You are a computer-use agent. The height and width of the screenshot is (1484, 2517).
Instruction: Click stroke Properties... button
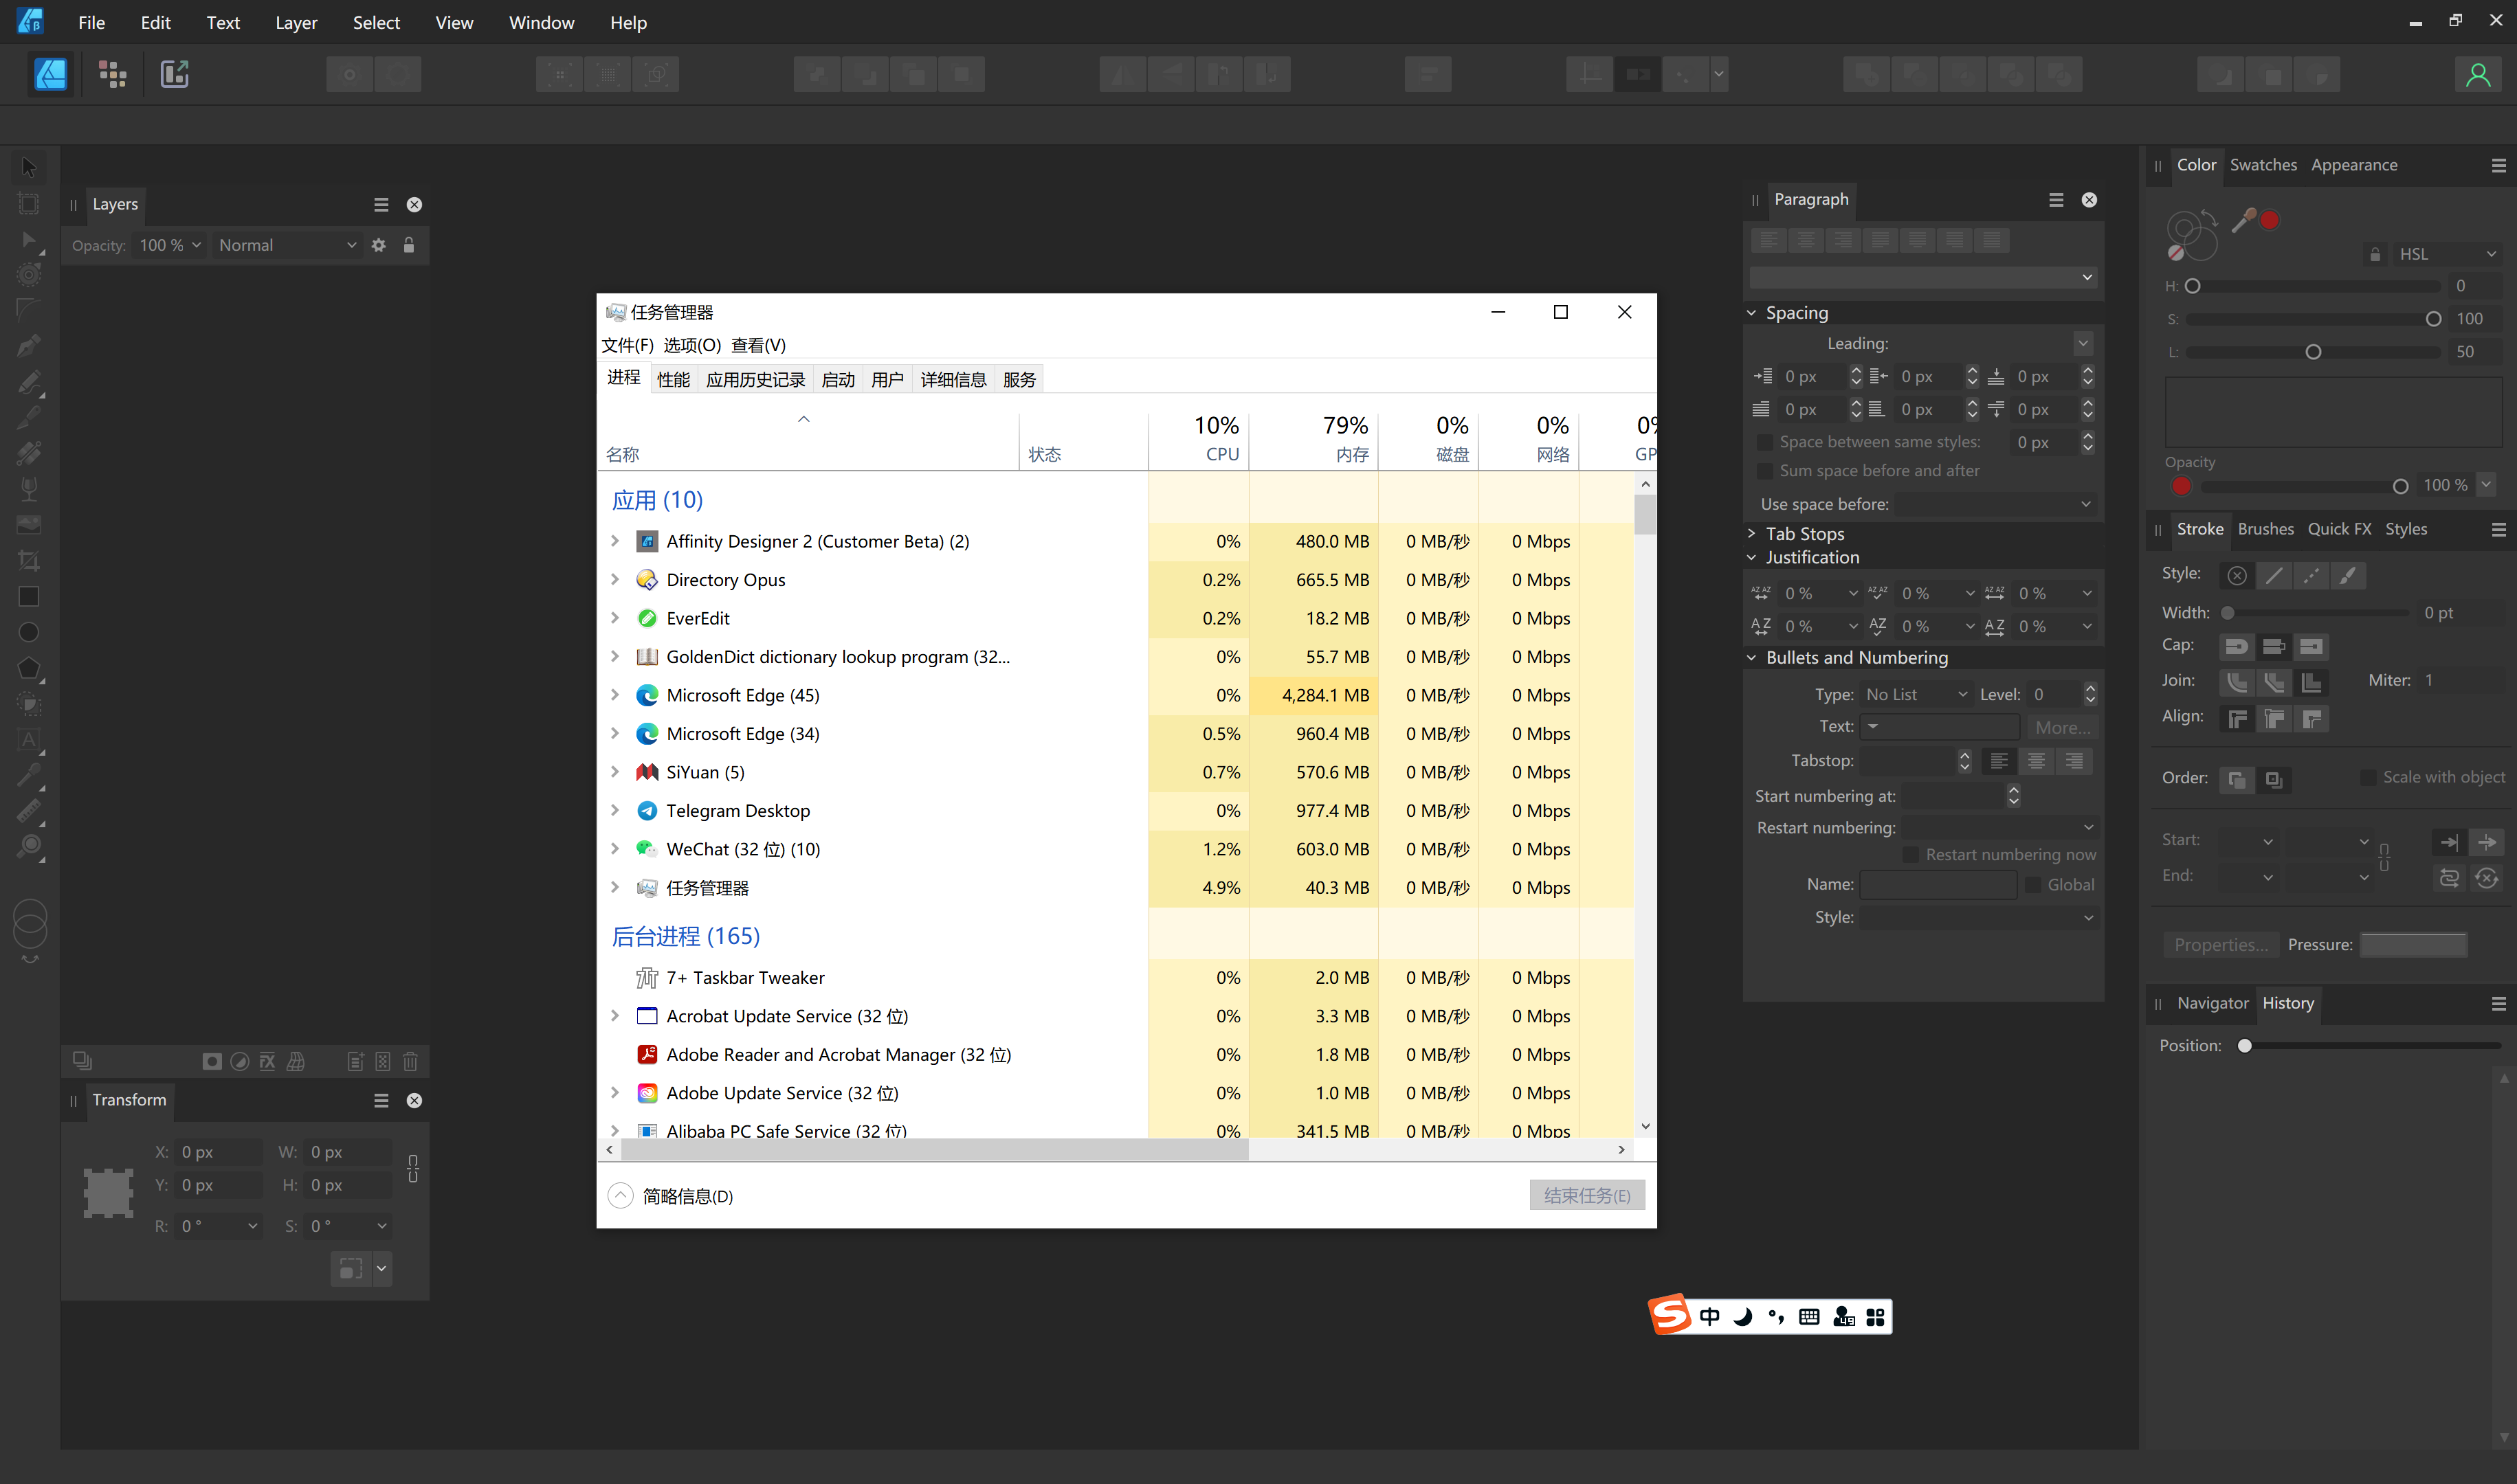(2221, 945)
